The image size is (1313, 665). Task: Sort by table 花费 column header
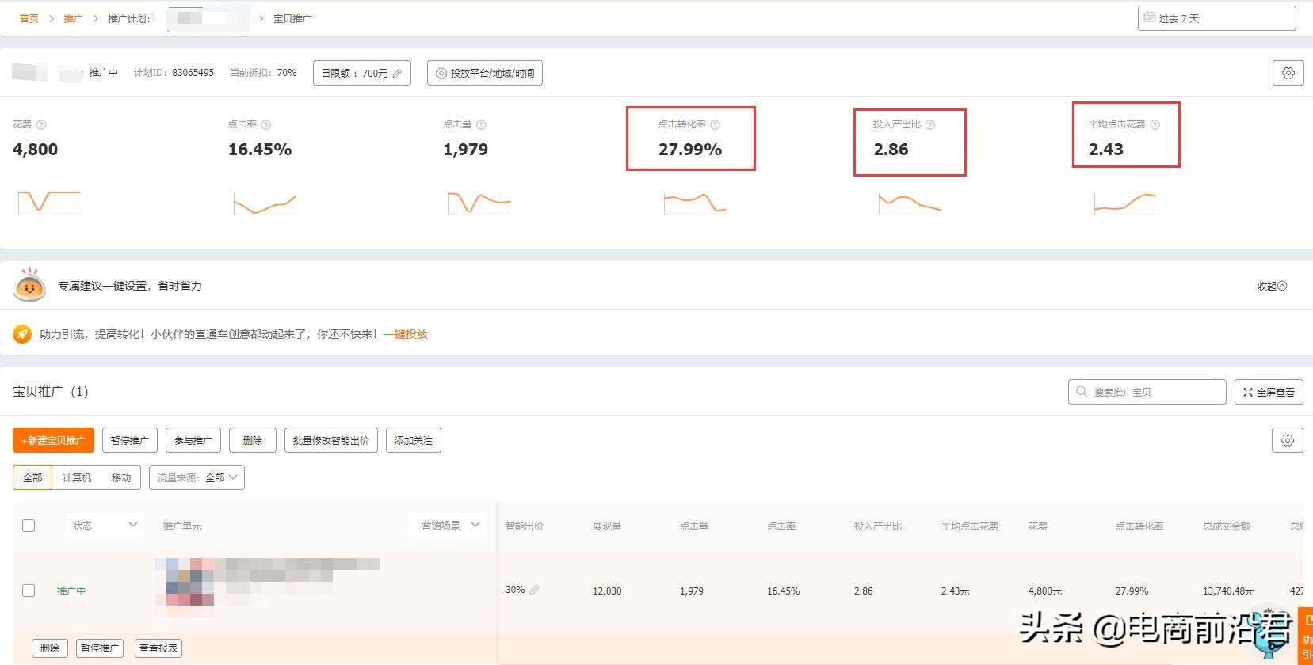pos(1038,526)
